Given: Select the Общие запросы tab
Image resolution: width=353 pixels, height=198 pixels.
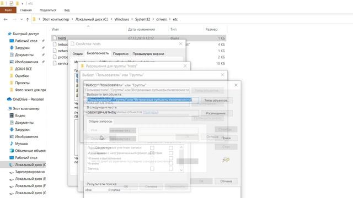Looking at the screenshot, I should (x=100, y=121).
